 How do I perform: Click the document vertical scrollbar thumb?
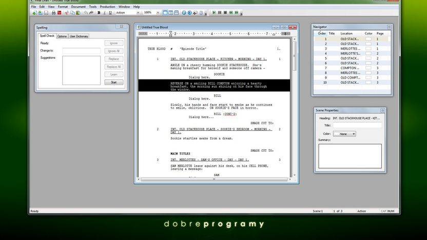[294, 56]
